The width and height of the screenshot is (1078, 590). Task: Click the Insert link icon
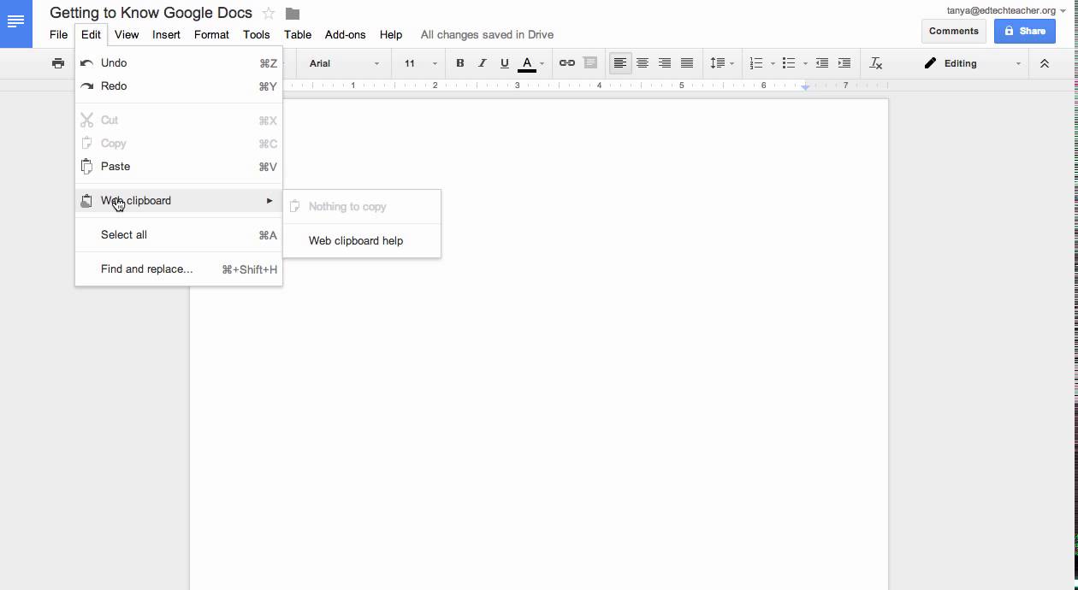click(566, 63)
